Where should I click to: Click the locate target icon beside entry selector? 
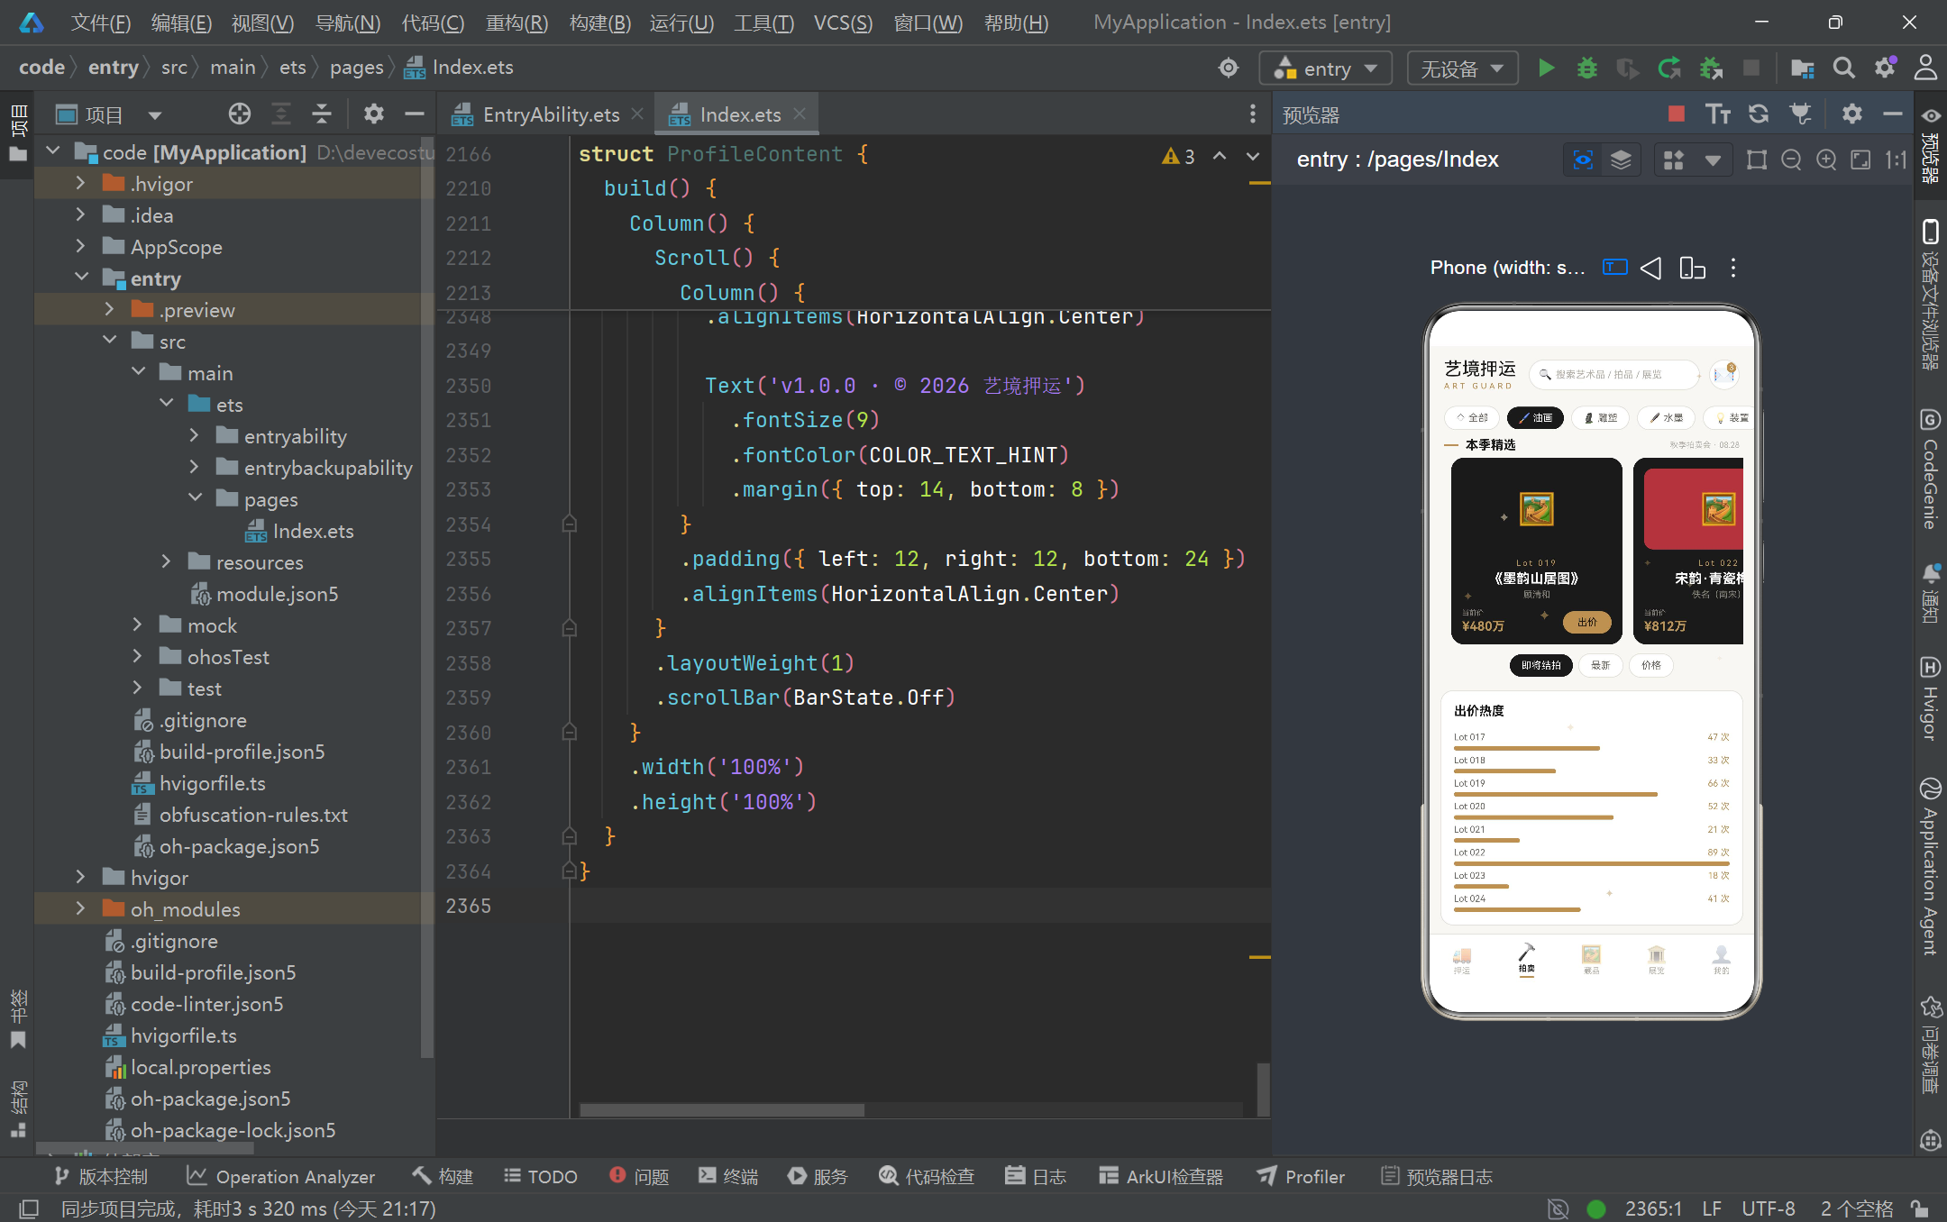1229,68
